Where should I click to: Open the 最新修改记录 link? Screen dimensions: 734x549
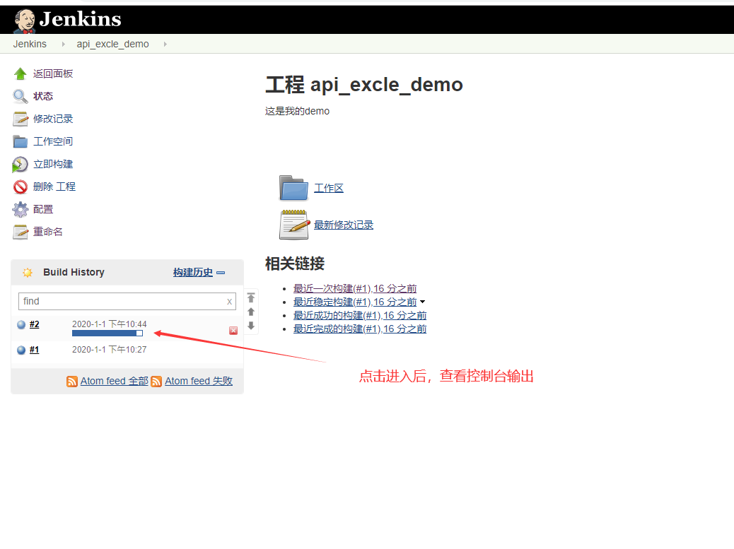click(x=344, y=225)
